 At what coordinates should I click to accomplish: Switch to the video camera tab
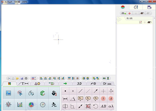coord(149,7)
